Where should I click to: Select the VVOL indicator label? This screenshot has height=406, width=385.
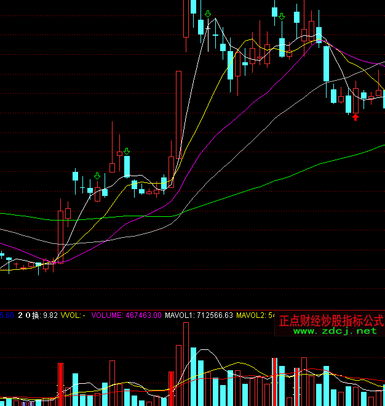pos(73,315)
